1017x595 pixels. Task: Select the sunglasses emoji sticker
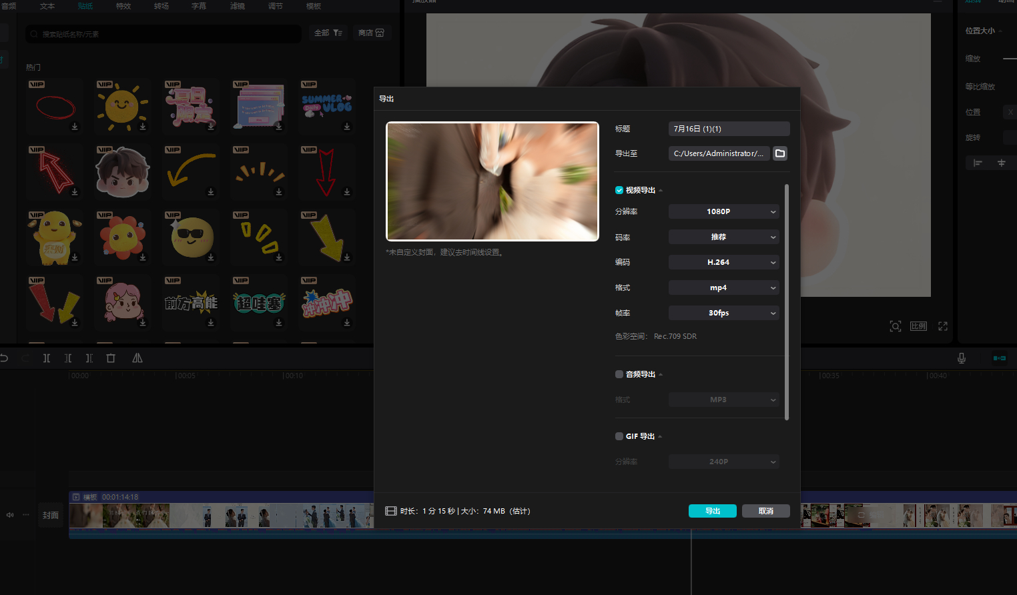[x=192, y=237]
